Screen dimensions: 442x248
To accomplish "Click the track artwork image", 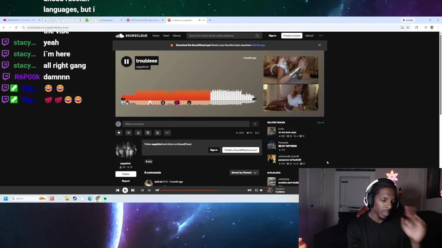I will (x=291, y=84).
